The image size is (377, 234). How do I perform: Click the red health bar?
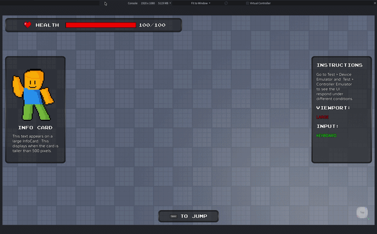(x=101, y=25)
